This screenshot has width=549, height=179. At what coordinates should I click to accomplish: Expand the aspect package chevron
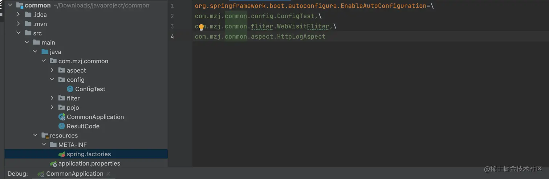click(52, 71)
